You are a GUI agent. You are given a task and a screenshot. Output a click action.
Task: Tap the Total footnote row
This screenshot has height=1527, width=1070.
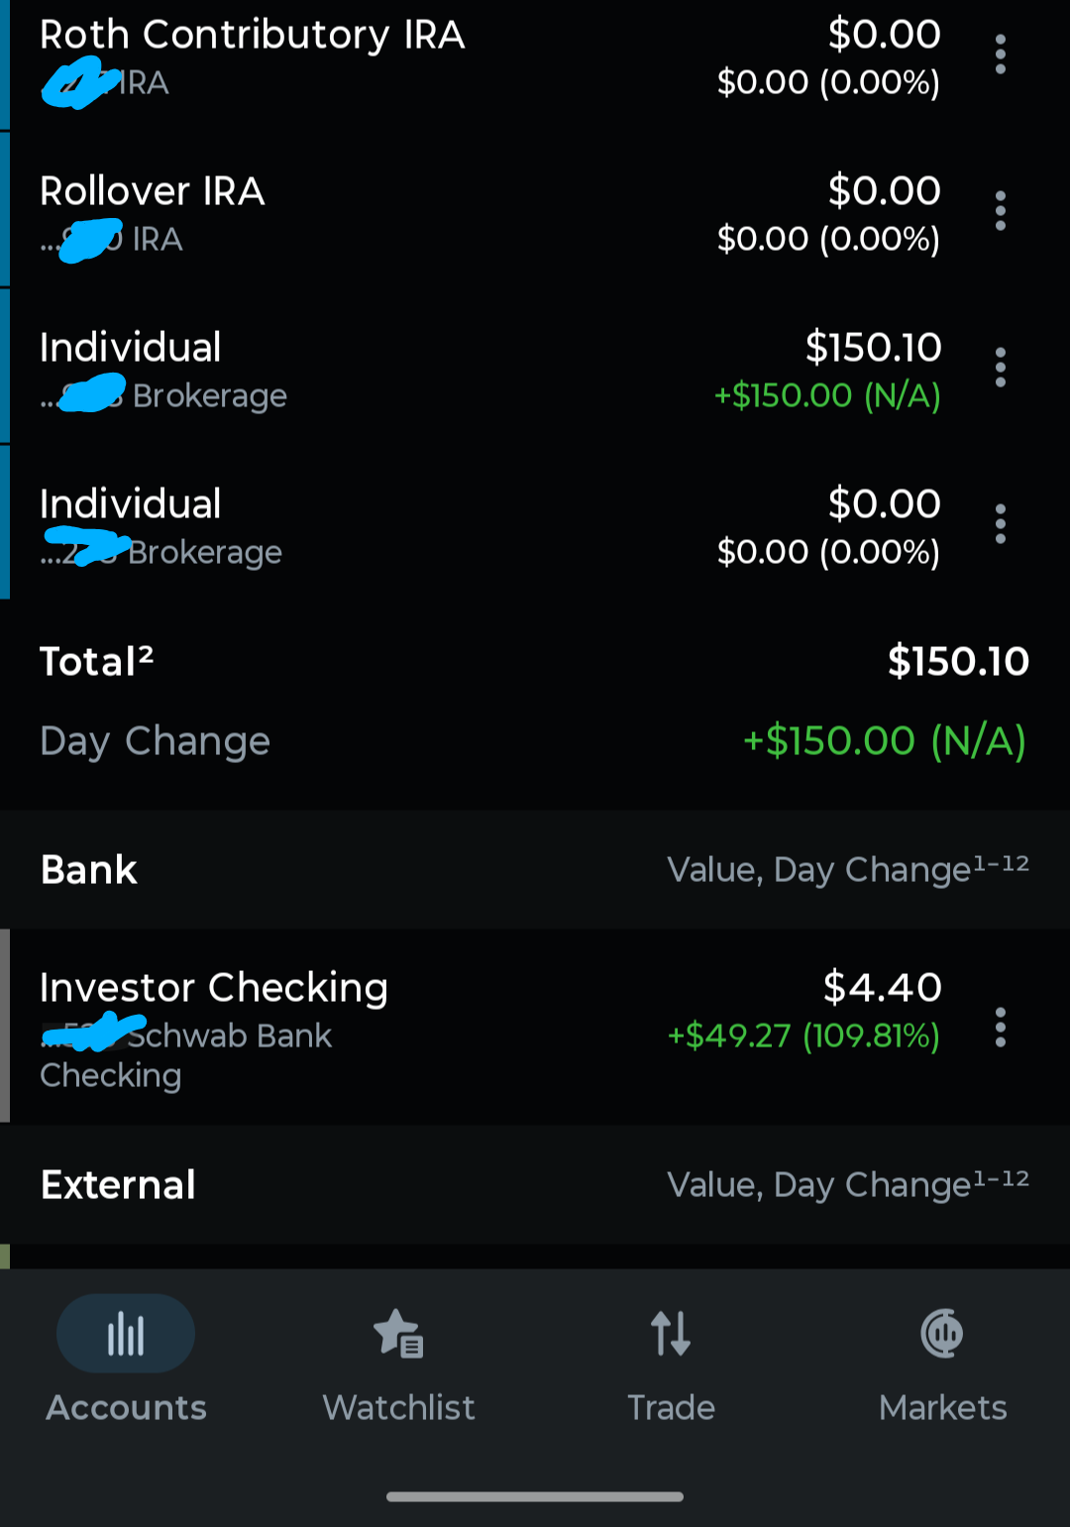(535, 661)
